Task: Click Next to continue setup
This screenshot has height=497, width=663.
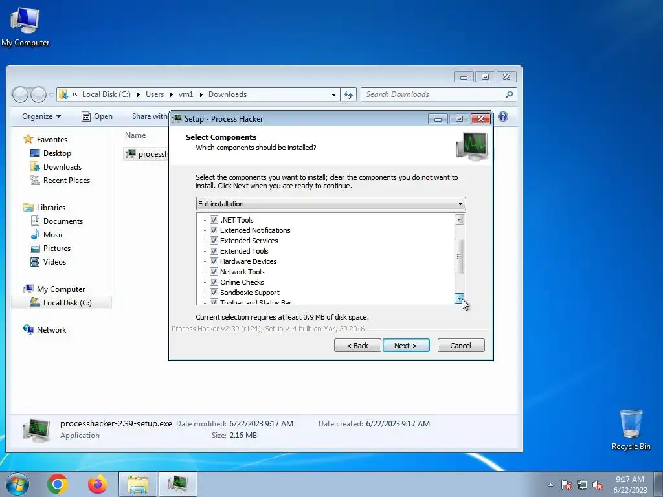Action: coord(406,346)
